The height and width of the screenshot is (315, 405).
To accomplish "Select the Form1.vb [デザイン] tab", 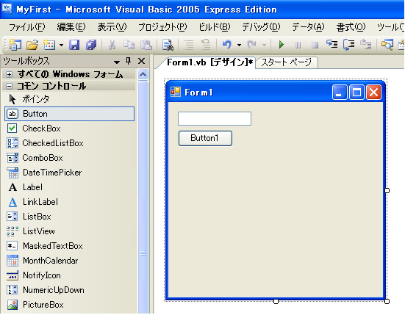I will (x=209, y=62).
